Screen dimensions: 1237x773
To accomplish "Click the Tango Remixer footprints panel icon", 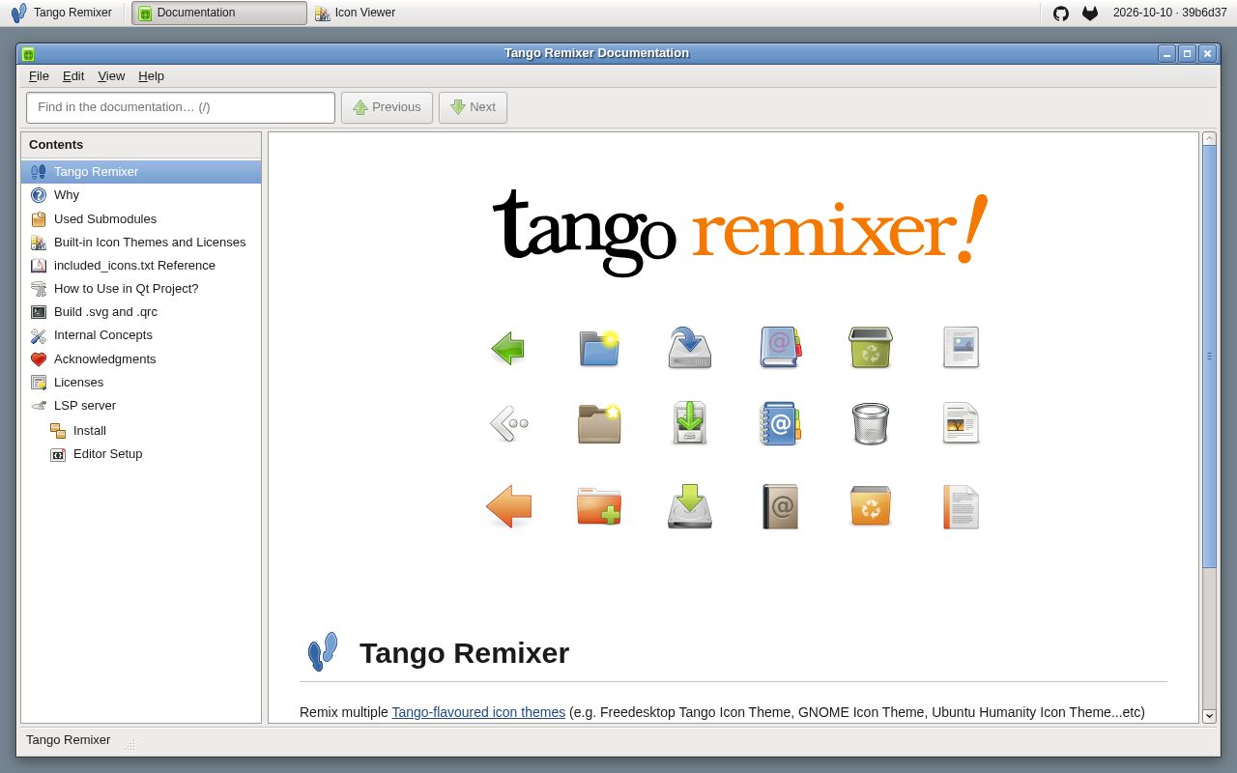I will (18, 13).
